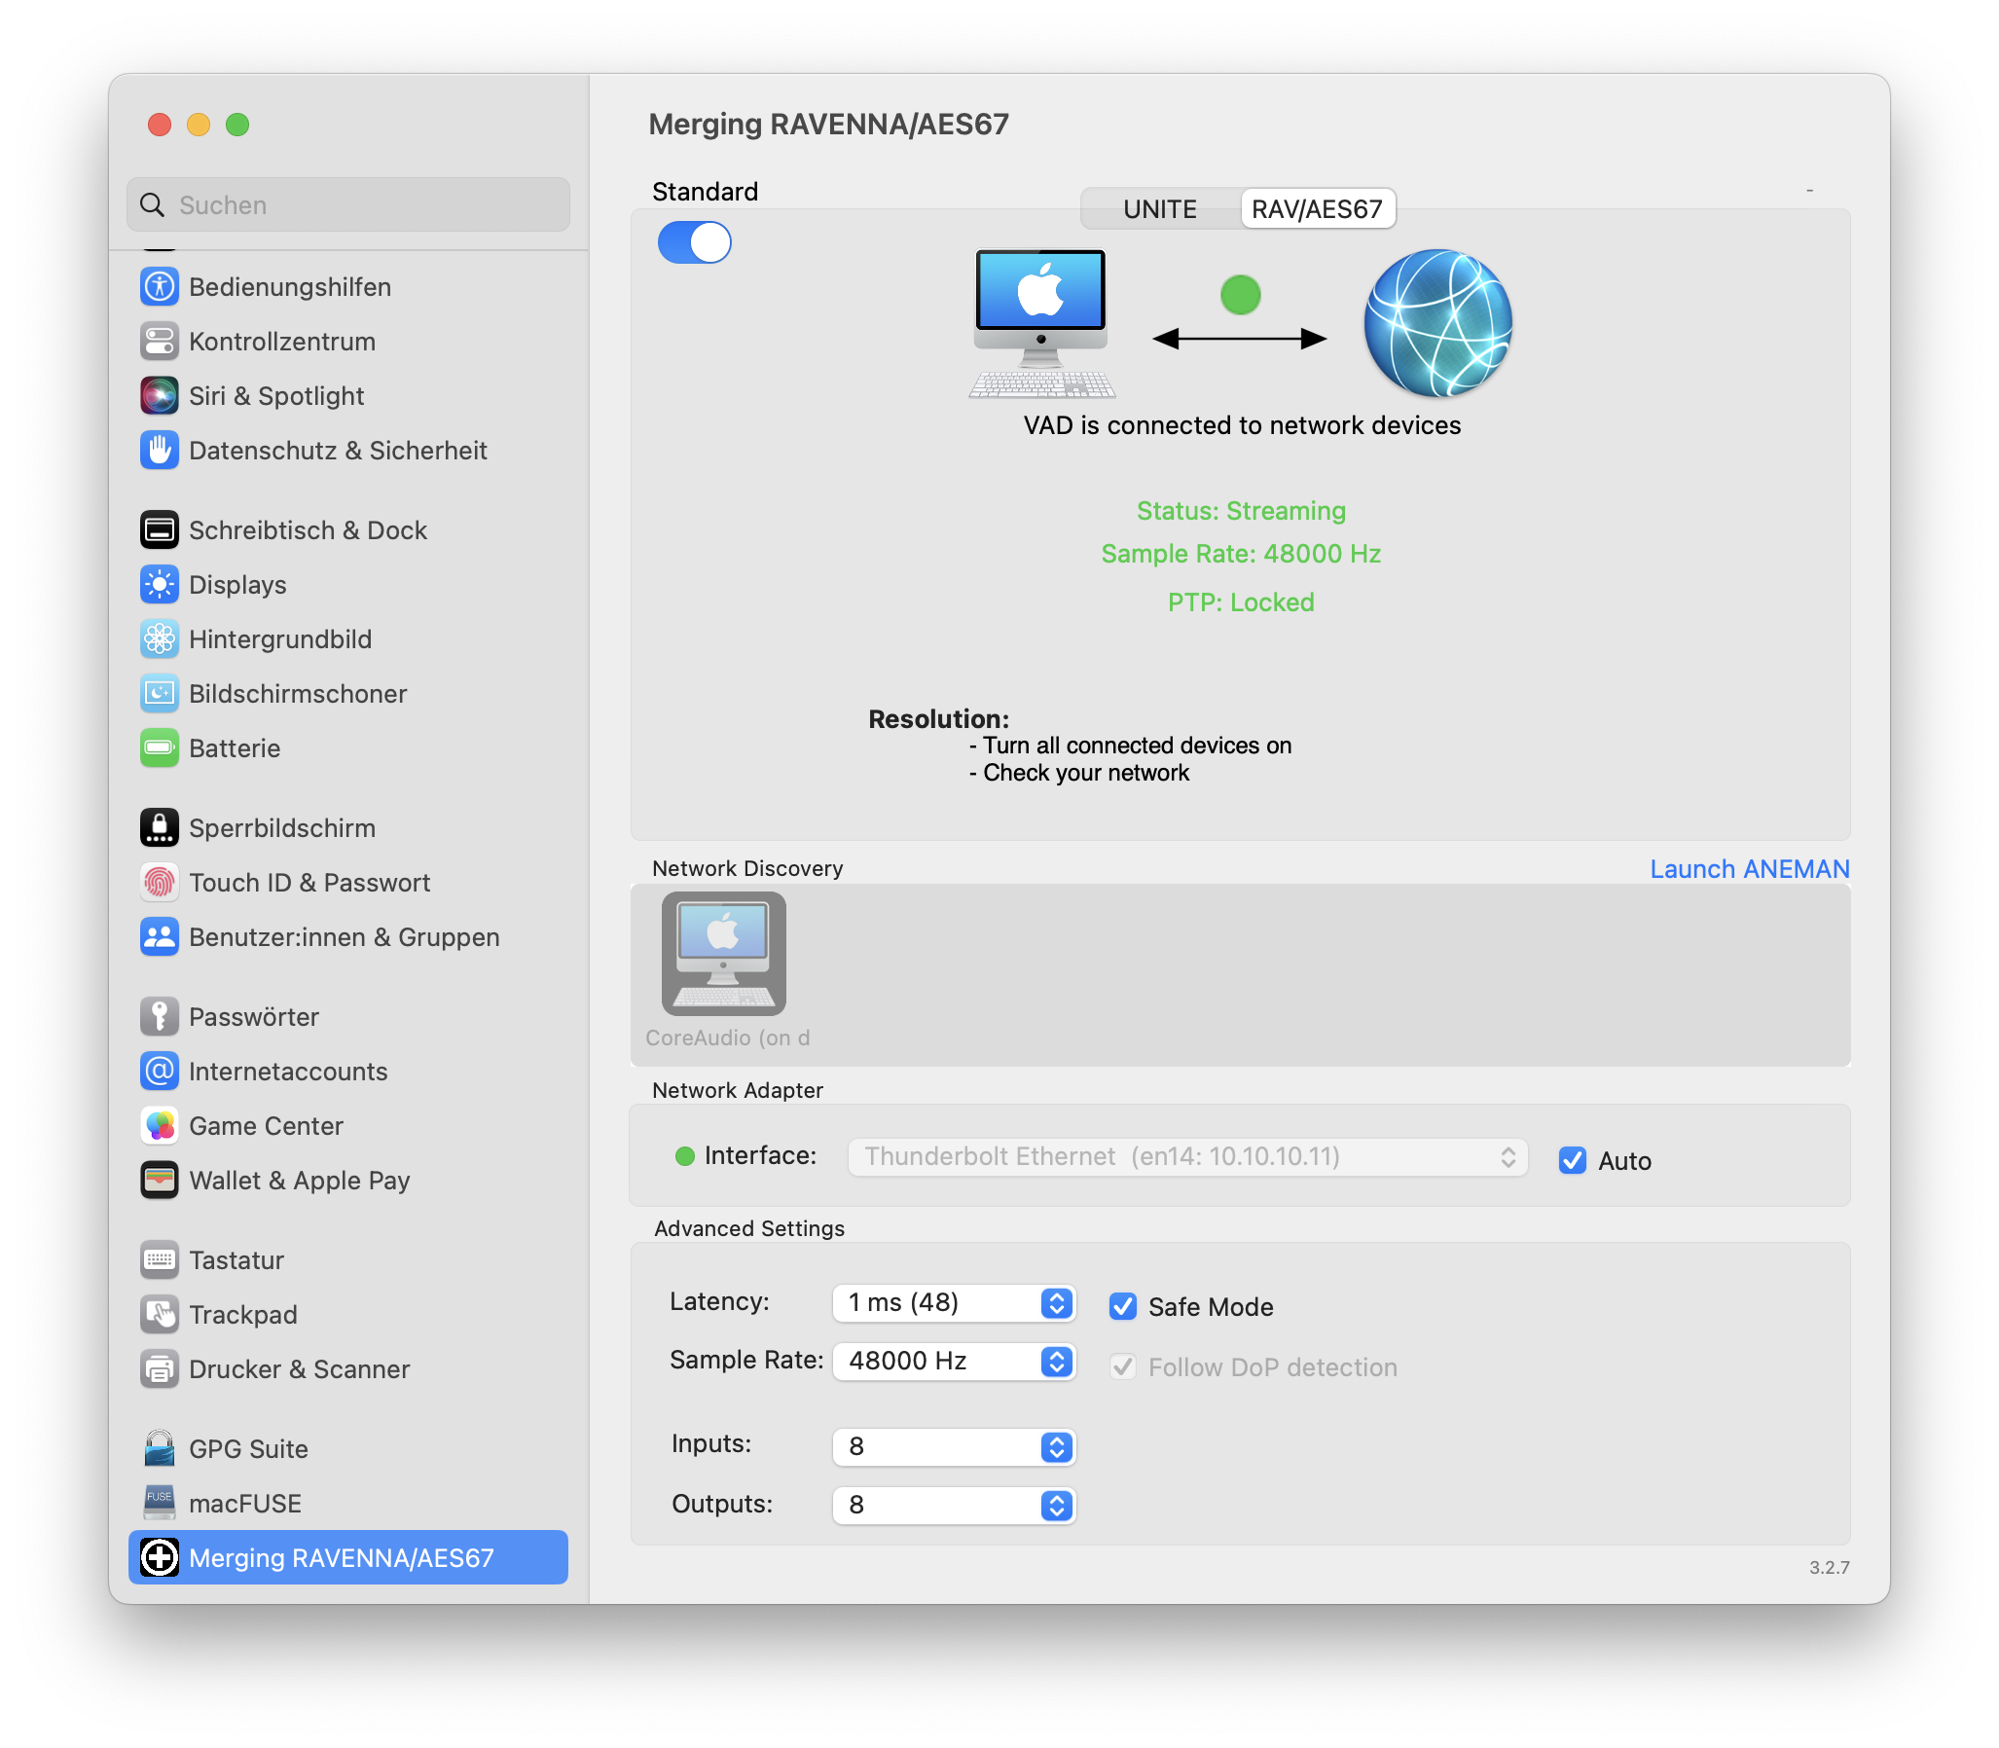Select the Merging RAVENNA/AES67 icon in sidebar

159,1558
